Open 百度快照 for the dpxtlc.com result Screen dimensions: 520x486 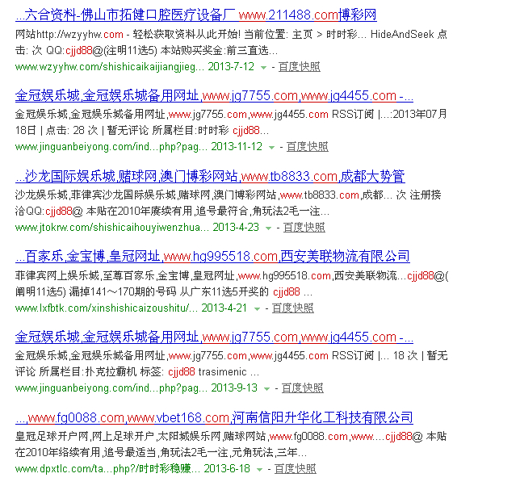296,468
